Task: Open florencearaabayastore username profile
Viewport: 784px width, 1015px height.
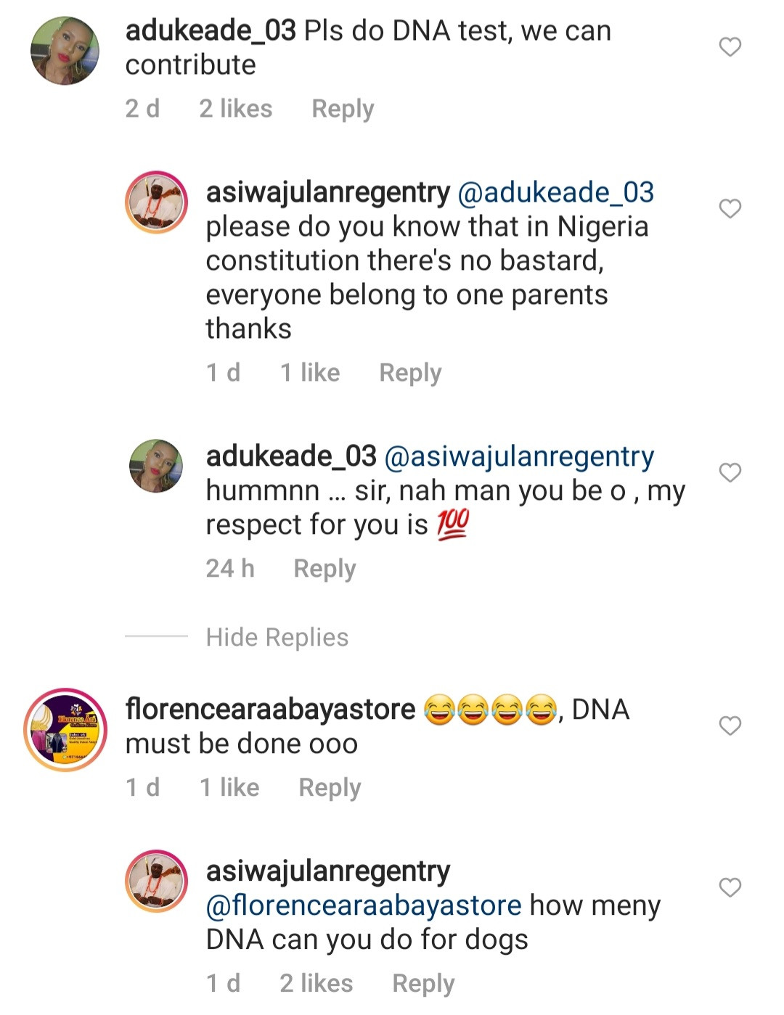Action: coord(270,709)
